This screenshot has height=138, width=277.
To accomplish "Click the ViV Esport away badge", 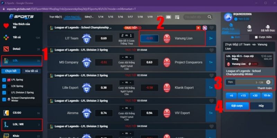I will tap(167, 113).
